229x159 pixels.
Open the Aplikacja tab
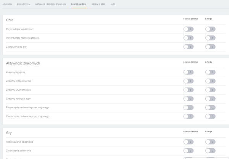point(7,3)
